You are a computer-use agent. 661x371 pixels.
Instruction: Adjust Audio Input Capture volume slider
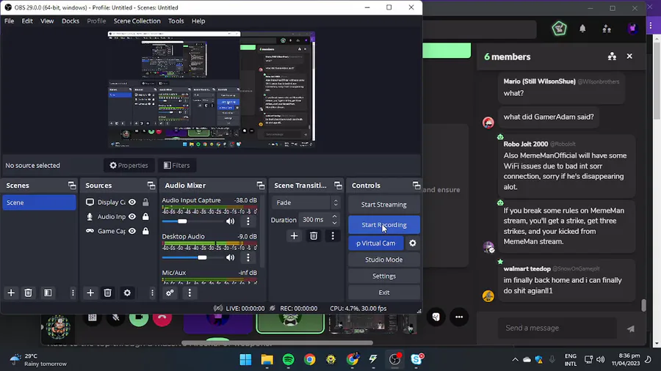pyautogui.click(x=182, y=221)
